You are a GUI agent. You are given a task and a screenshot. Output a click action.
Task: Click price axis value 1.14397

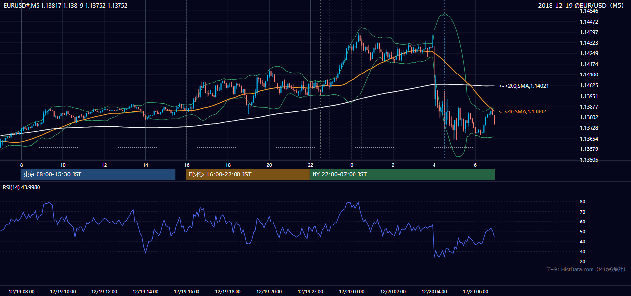point(589,32)
